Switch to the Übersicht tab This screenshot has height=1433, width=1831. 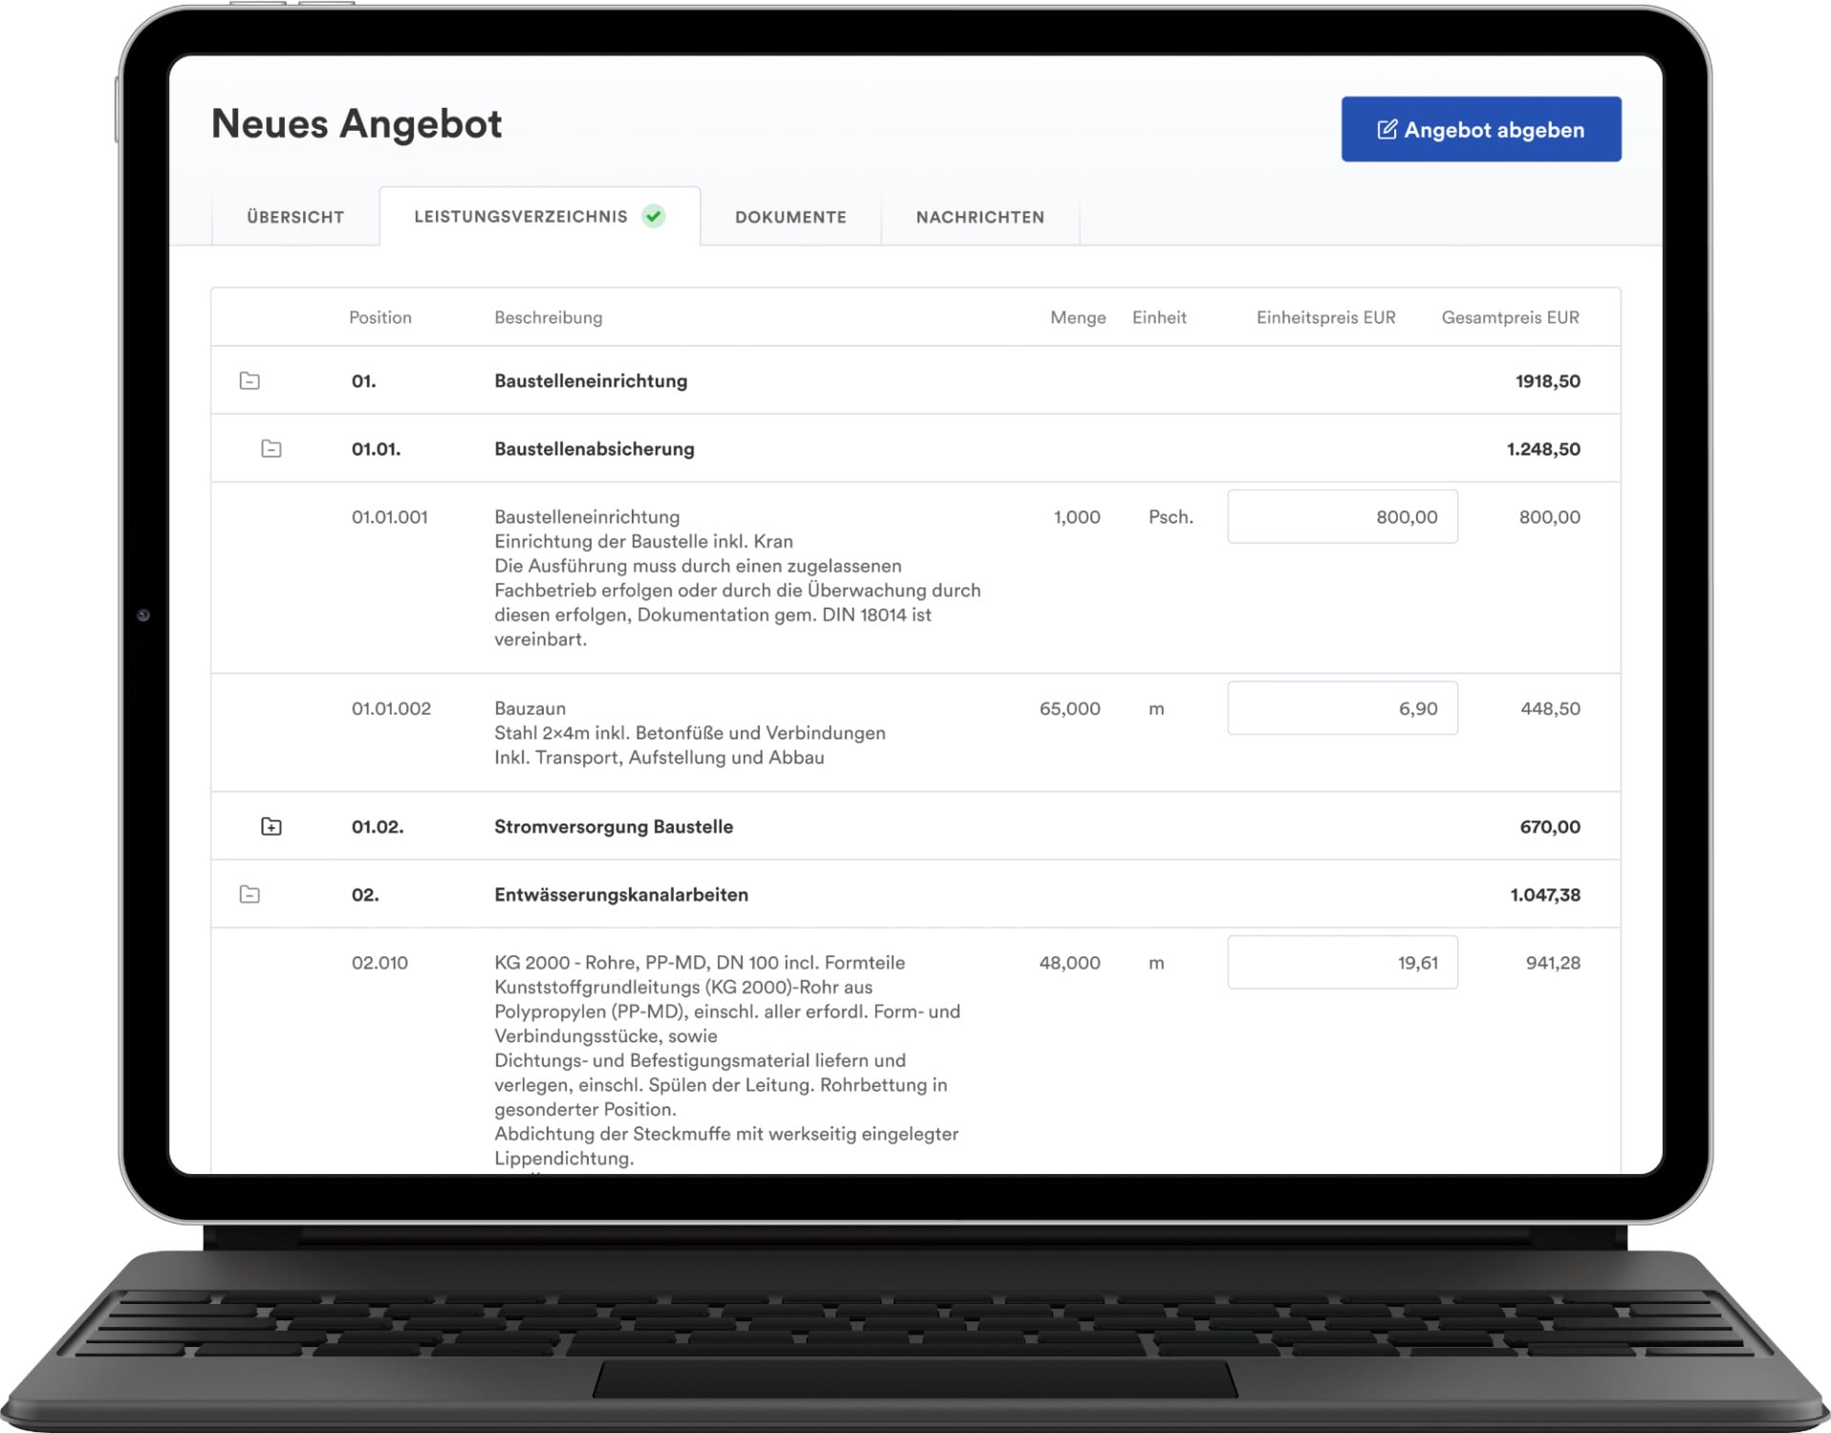pos(295,217)
